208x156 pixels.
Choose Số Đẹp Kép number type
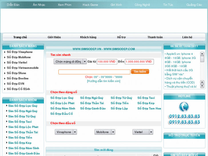tap(146, 103)
